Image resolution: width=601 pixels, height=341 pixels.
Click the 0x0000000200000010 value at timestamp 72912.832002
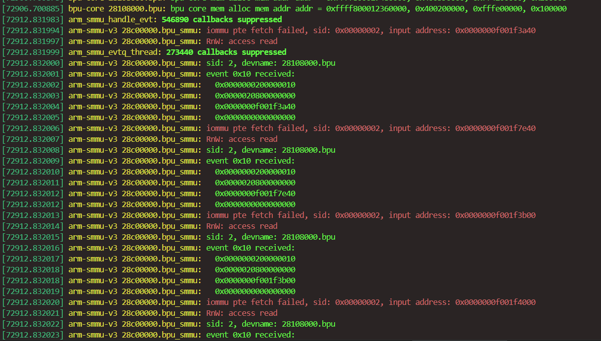click(255, 85)
